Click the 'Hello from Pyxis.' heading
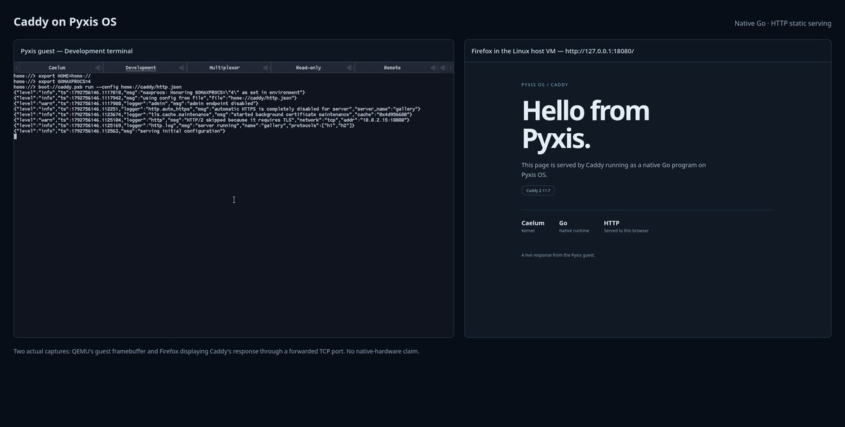 pyautogui.click(x=585, y=125)
